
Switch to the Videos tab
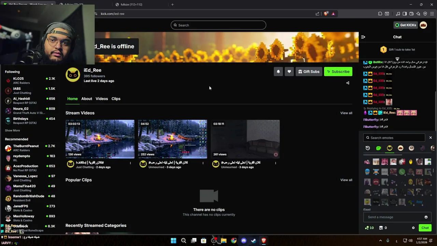102,99
